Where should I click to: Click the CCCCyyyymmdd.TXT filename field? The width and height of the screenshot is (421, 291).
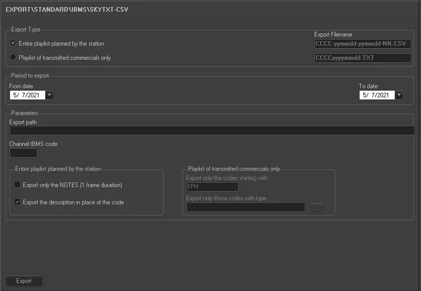362,58
